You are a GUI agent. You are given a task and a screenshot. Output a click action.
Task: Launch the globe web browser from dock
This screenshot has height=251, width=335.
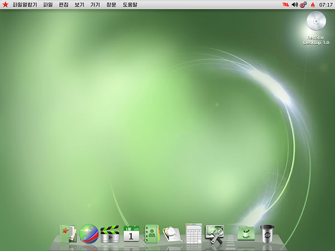pyautogui.click(x=89, y=234)
